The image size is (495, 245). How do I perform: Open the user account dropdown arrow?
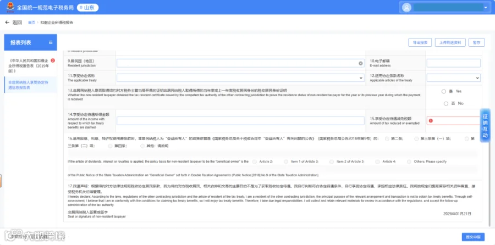(x=486, y=7)
